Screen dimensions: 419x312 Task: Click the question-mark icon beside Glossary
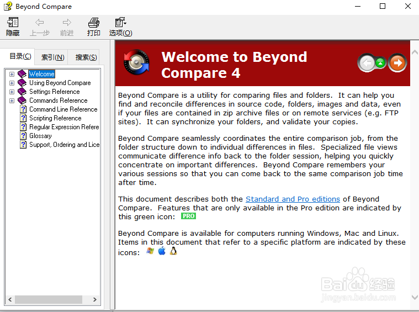coord(23,135)
